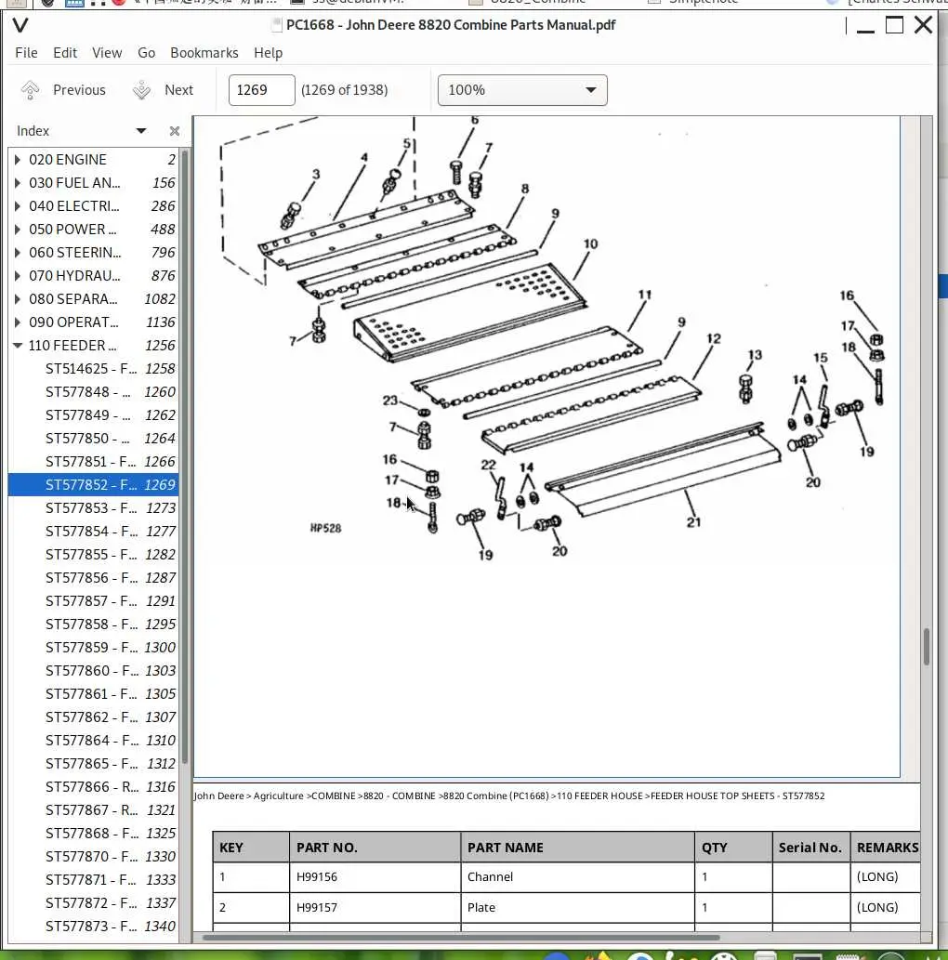Maximize the PDF viewer window
Viewport: 948px width, 960px height.
tap(895, 25)
